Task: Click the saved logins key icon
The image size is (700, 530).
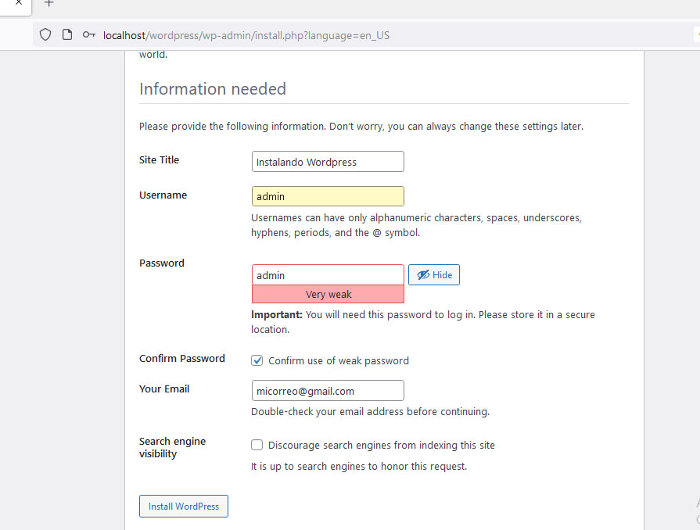Action: click(x=89, y=35)
